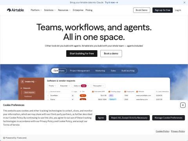Close the Cookie Preferences dialog
This screenshot has height=141, width=188.
pyautogui.click(x=183, y=105)
